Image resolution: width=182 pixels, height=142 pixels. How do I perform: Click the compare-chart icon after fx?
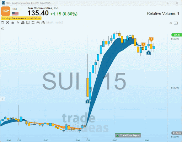click(x=23, y=22)
